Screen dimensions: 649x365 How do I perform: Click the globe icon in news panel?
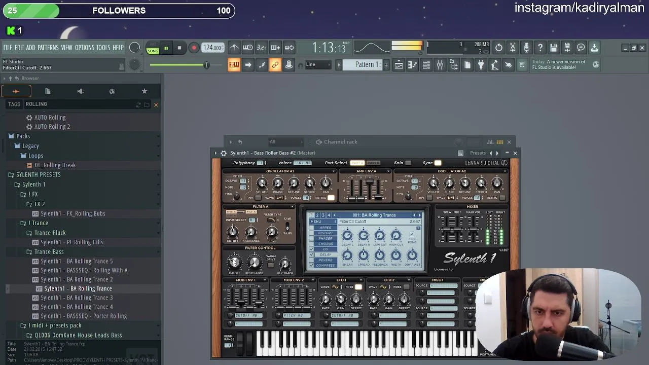(x=596, y=64)
